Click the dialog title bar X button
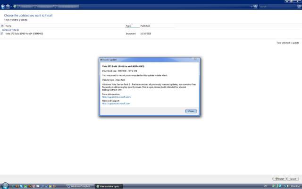The height and width of the screenshot is (189, 302). [x=195, y=59]
